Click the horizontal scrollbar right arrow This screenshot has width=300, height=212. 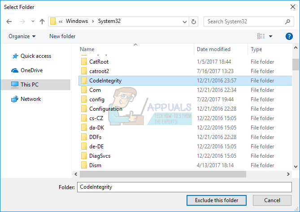(x=288, y=174)
